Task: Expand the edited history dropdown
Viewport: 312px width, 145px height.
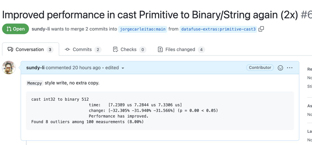Action: (123, 68)
